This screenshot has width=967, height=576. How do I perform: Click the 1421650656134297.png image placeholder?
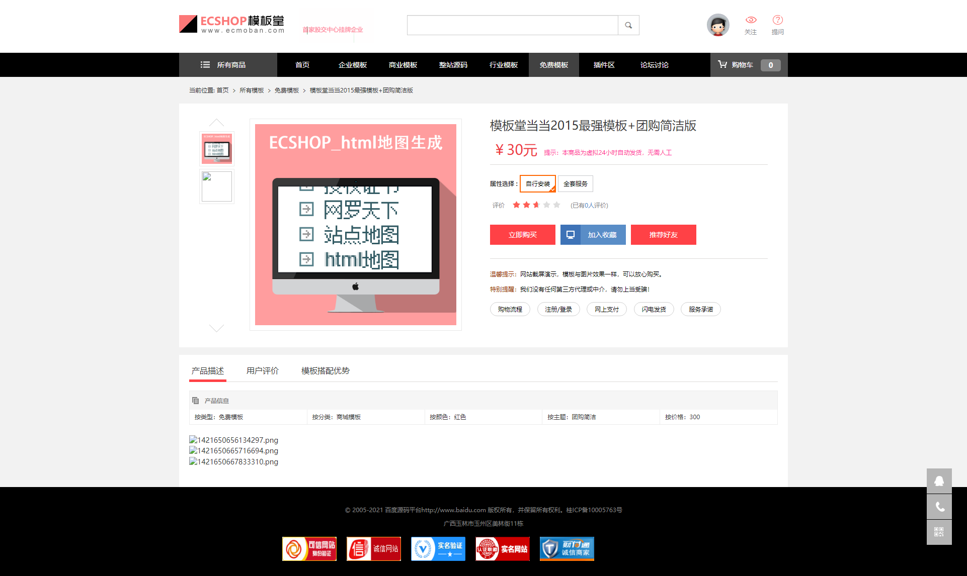234,440
